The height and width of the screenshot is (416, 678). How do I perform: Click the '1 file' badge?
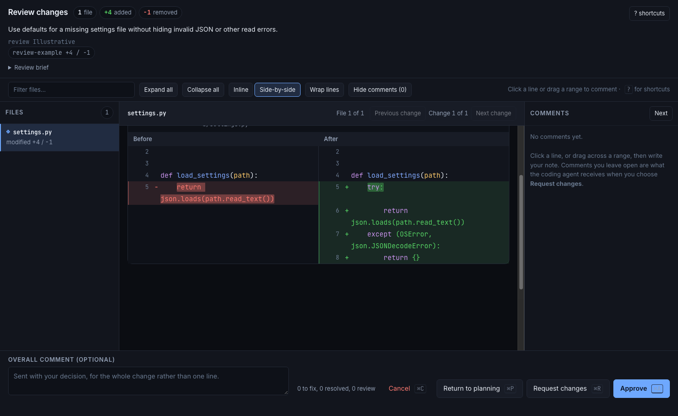point(85,12)
